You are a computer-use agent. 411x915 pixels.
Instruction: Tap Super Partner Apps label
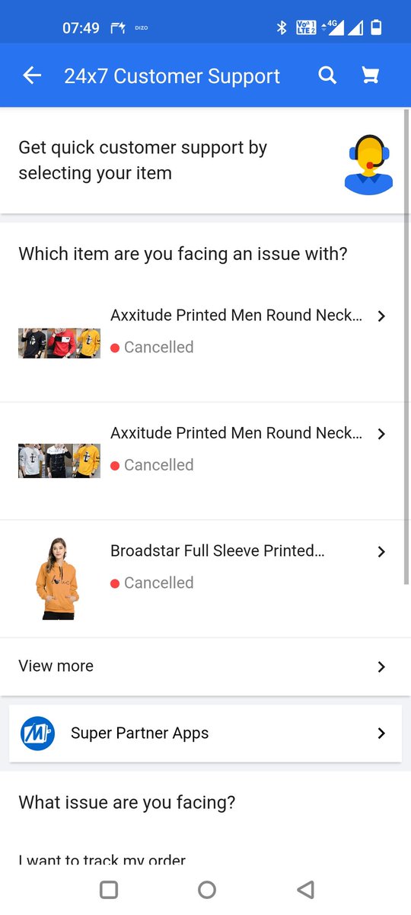point(139,734)
